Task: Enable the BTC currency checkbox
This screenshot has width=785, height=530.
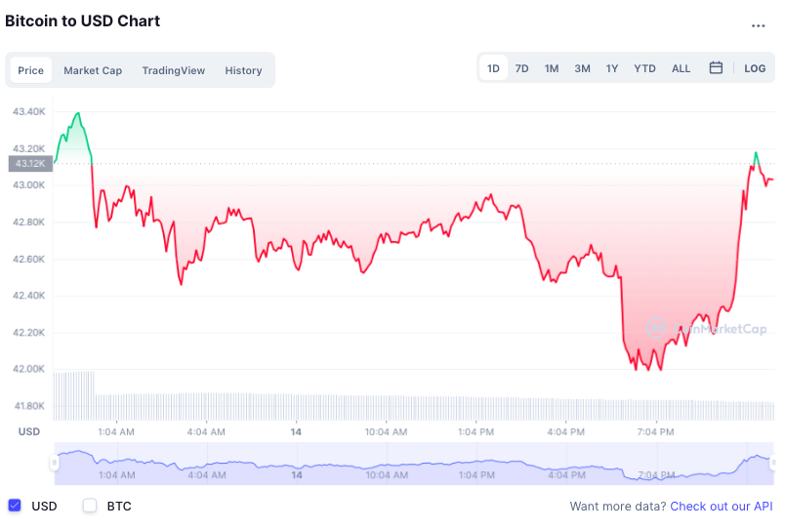Action: (x=90, y=506)
